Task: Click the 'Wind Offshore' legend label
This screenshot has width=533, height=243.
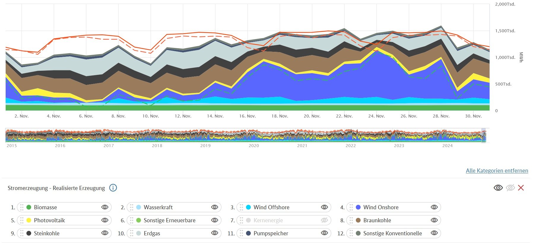Action: pos(272,207)
